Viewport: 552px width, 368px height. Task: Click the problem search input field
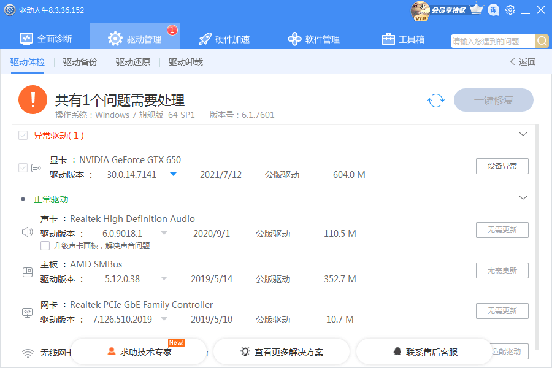pos(493,41)
